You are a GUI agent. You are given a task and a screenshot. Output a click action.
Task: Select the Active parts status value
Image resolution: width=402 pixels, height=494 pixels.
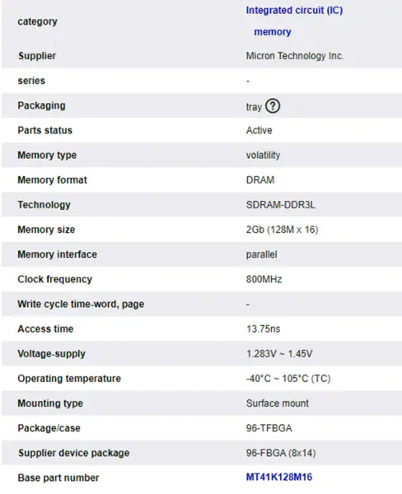pos(259,130)
